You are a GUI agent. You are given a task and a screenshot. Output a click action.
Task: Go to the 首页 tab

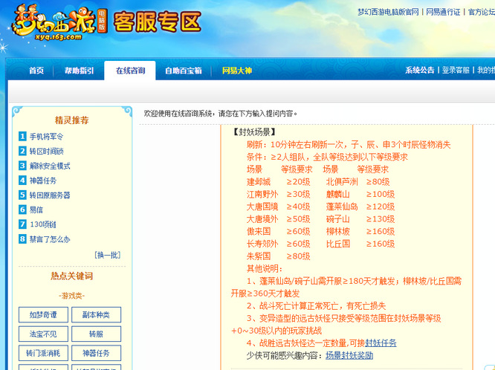pyautogui.click(x=36, y=71)
